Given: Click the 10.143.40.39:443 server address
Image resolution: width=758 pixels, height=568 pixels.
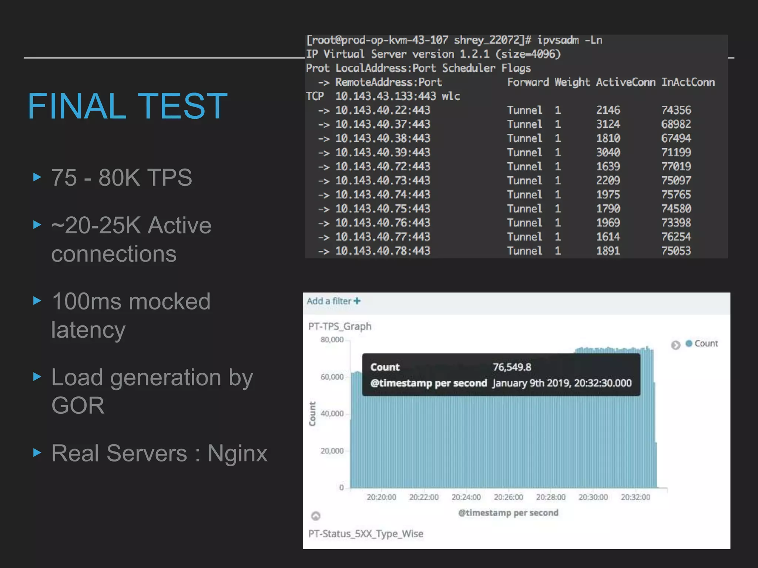Looking at the screenshot, I should pyautogui.click(x=383, y=152).
